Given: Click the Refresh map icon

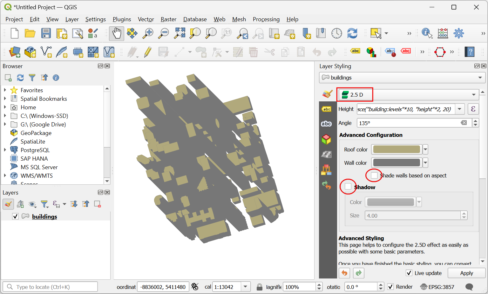Looking at the screenshot, I should 352,33.
